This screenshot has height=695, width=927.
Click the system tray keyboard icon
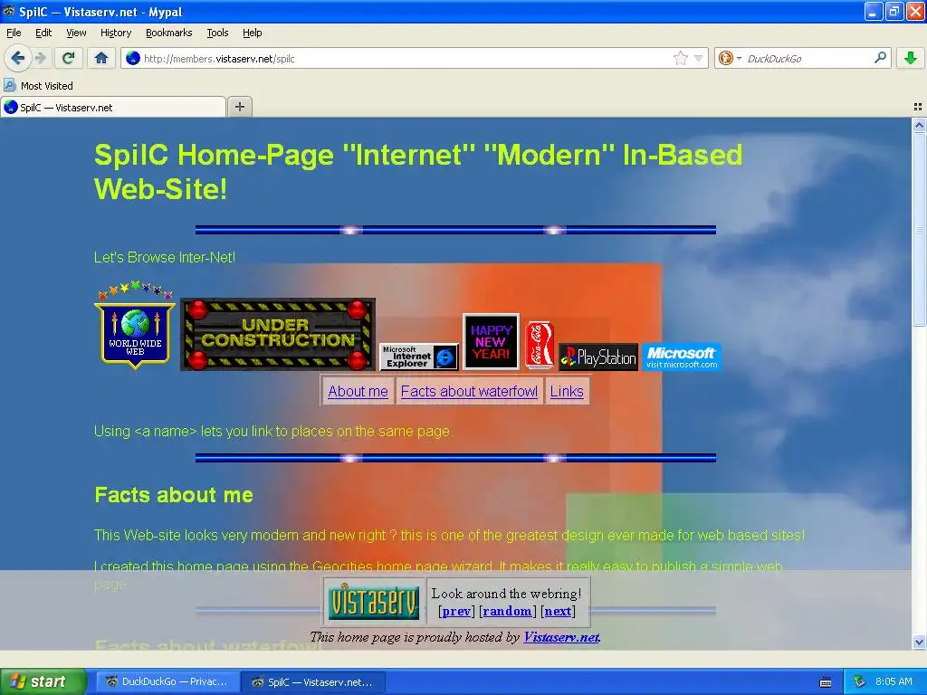coord(826,682)
